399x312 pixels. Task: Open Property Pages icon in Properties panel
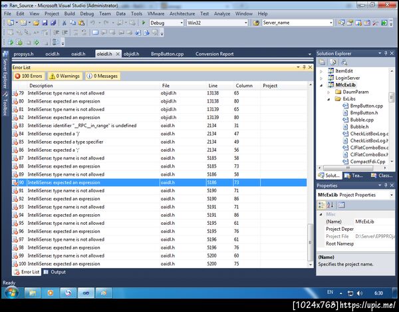coord(342,205)
